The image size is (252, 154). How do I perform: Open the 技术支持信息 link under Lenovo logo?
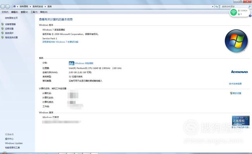coord(235,84)
